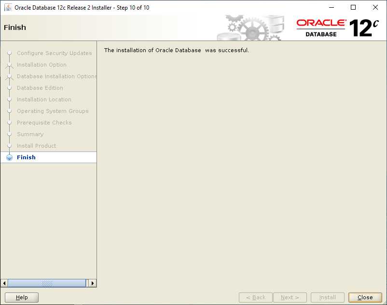Click the installation successful message text

177,50
